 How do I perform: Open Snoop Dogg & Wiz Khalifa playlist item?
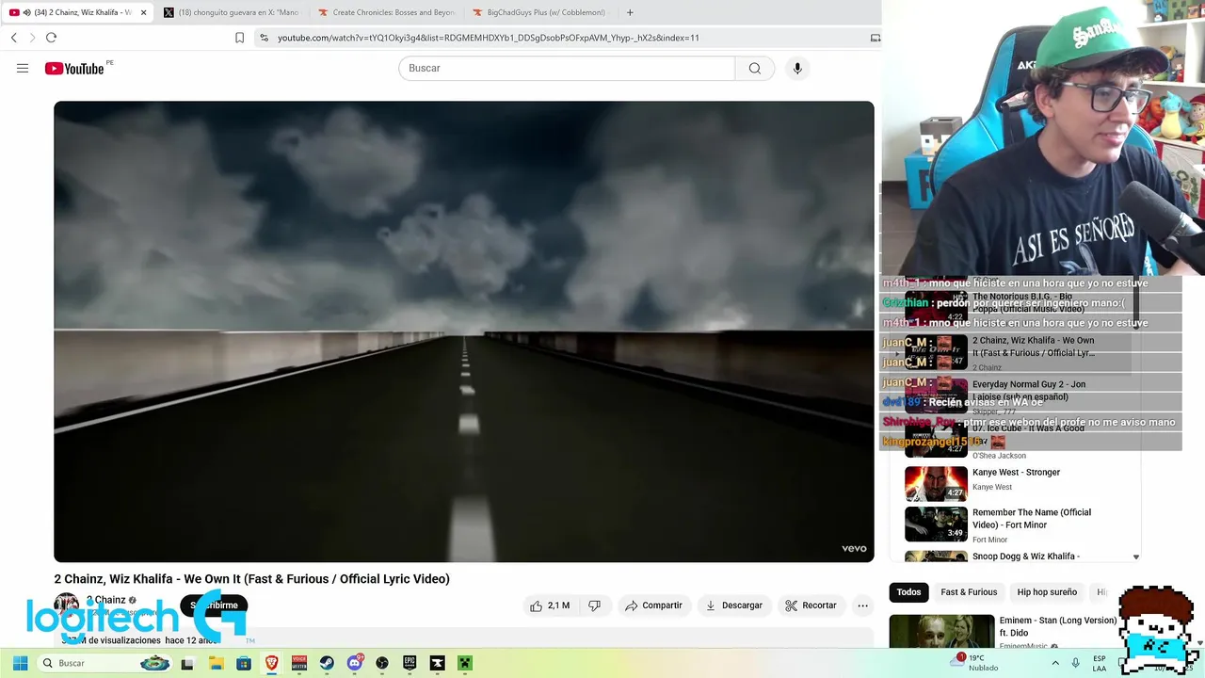coord(1026,557)
